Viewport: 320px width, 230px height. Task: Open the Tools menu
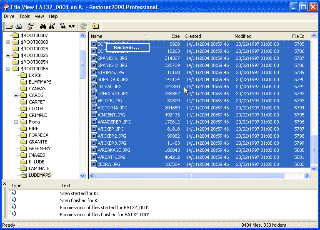[x=25, y=16]
